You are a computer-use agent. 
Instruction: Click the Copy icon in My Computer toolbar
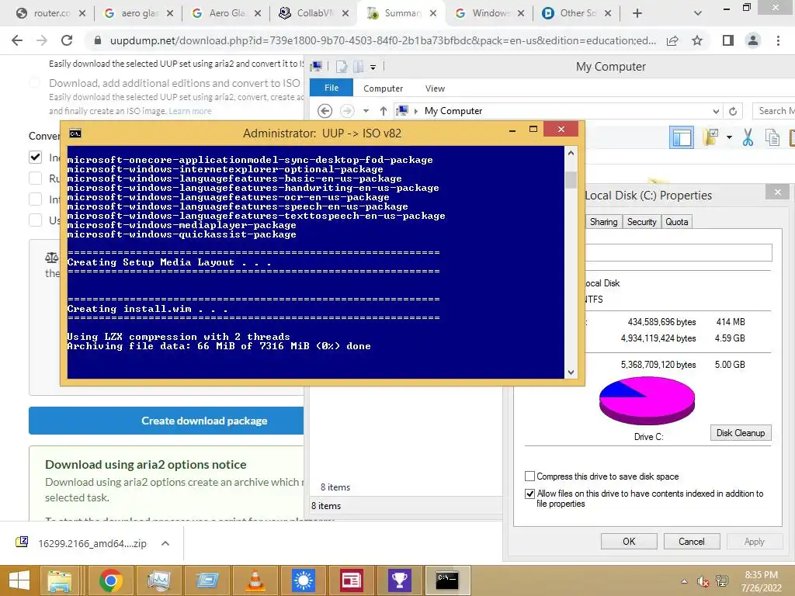772,137
